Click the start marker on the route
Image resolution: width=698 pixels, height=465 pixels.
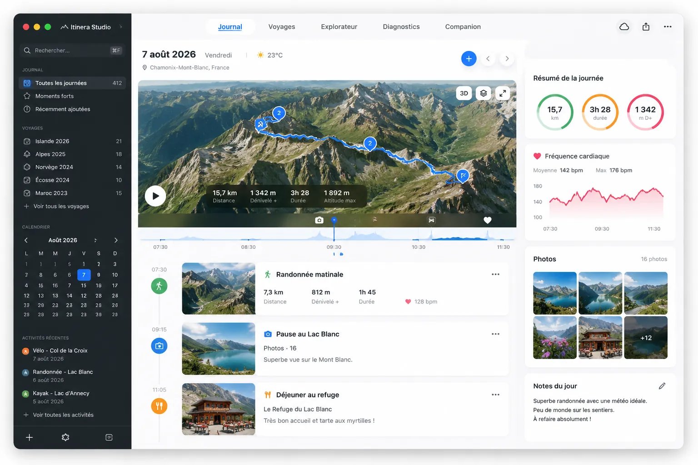[260, 124]
